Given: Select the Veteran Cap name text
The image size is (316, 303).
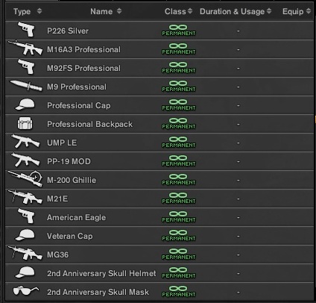Looking at the screenshot, I should coord(70,236).
